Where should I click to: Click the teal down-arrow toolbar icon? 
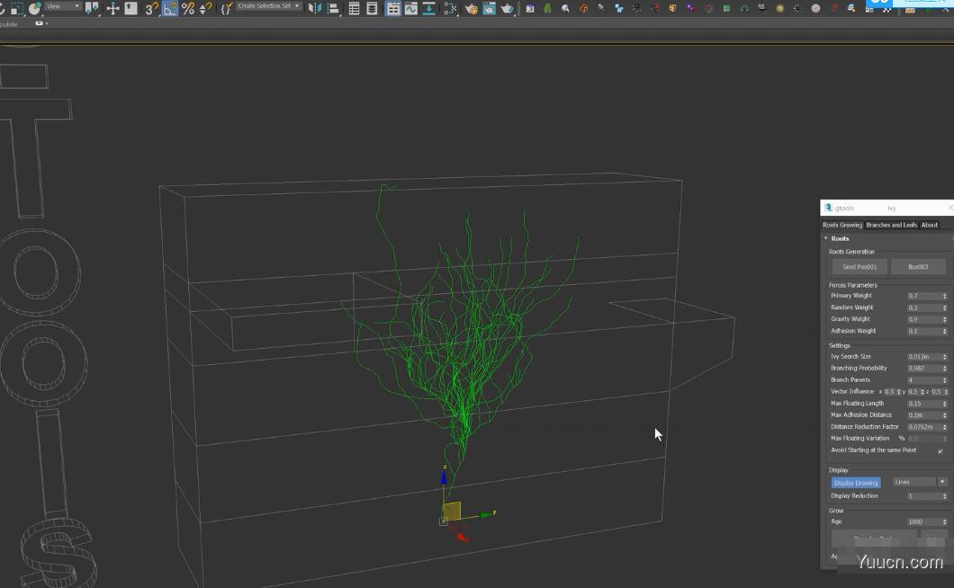[429, 8]
